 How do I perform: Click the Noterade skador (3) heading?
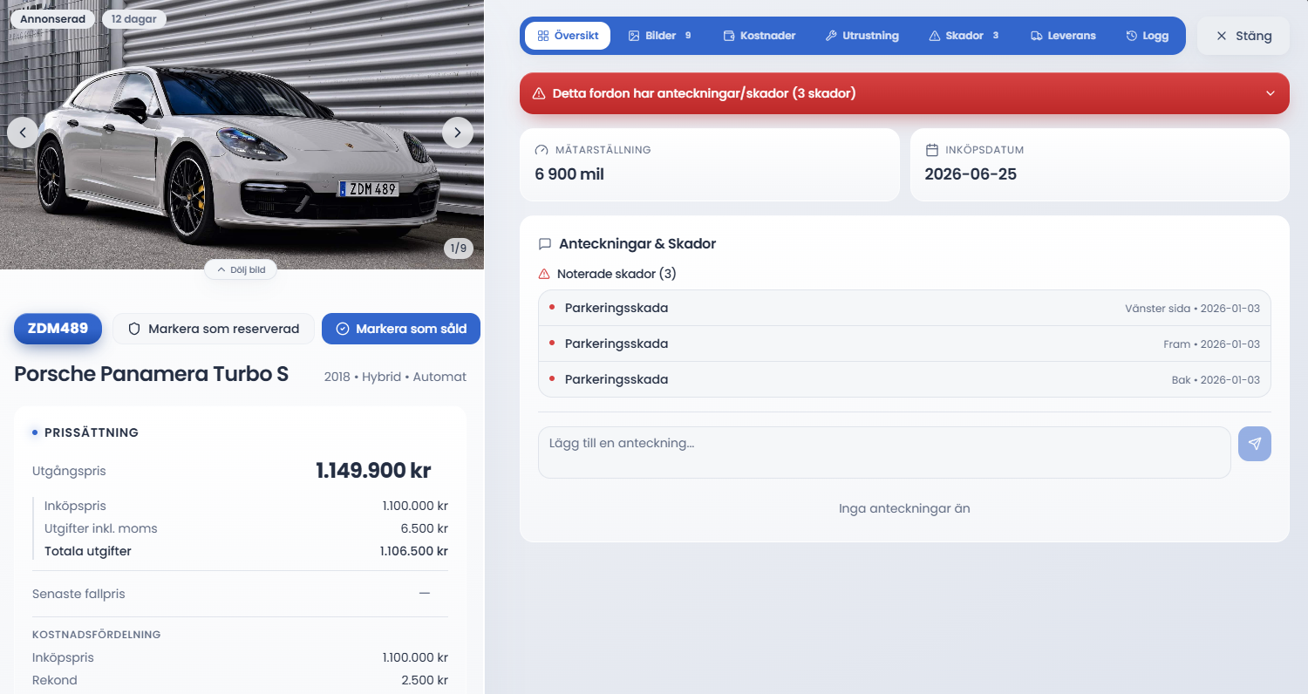point(617,274)
